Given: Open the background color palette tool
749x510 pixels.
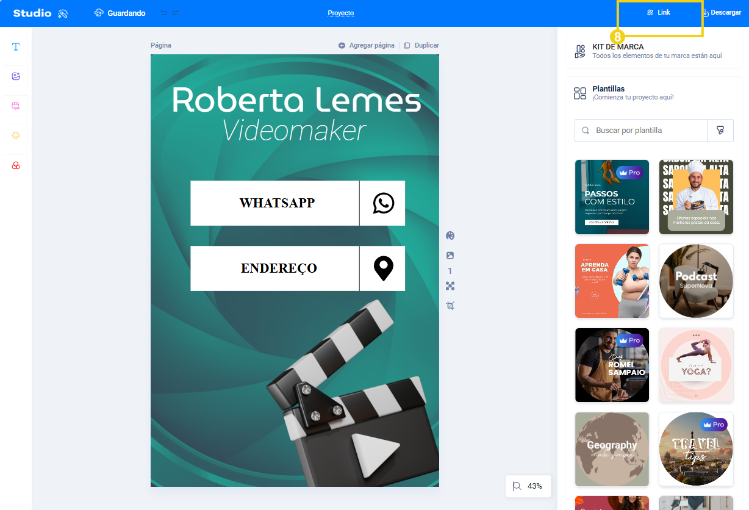Looking at the screenshot, I should click(x=450, y=236).
